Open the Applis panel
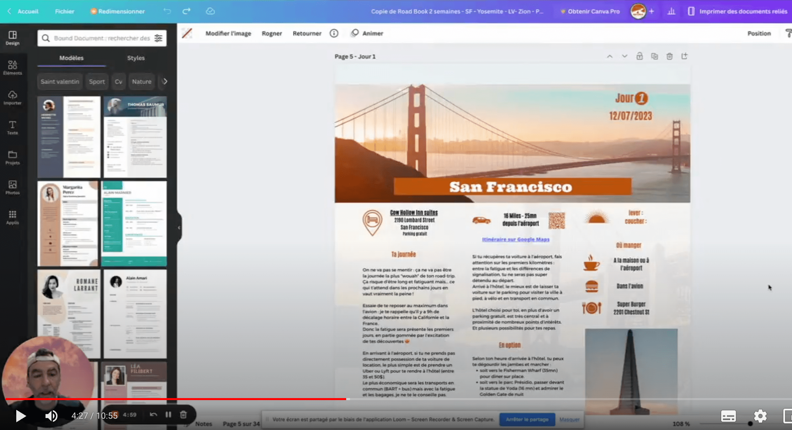Image resolution: width=792 pixels, height=430 pixels. [13, 217]
